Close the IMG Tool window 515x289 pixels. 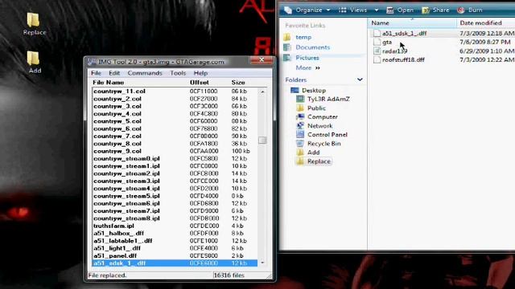pyautogui.click(x=262, y=59)
